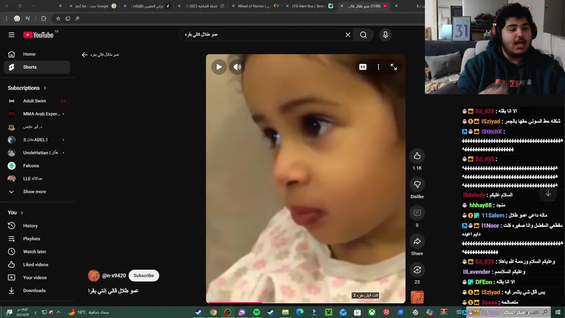
Task: Click the search magnifier button
Action: (x=363, y=35)
